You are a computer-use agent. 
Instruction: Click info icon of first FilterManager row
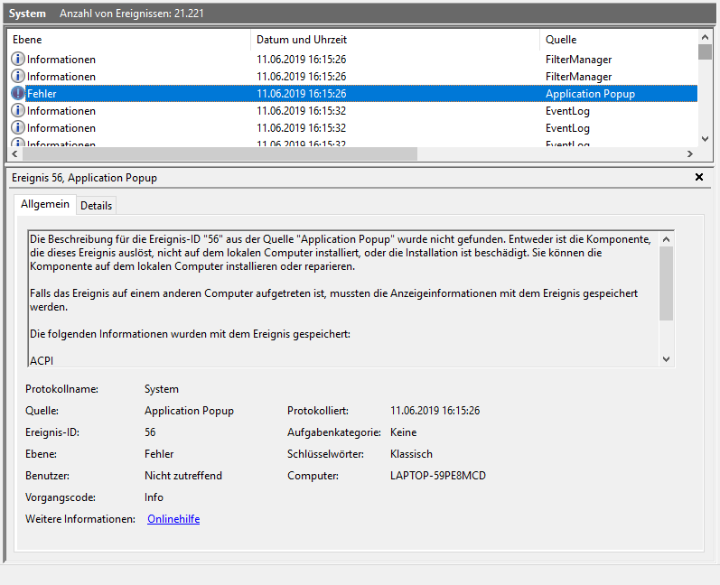(17, 60)
